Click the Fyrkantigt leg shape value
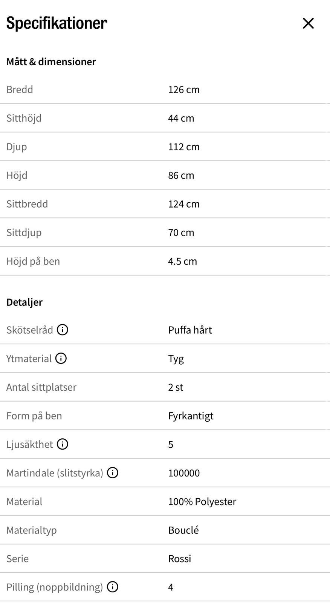This screenshot has height=604, width=330. [x=191, y=416]
